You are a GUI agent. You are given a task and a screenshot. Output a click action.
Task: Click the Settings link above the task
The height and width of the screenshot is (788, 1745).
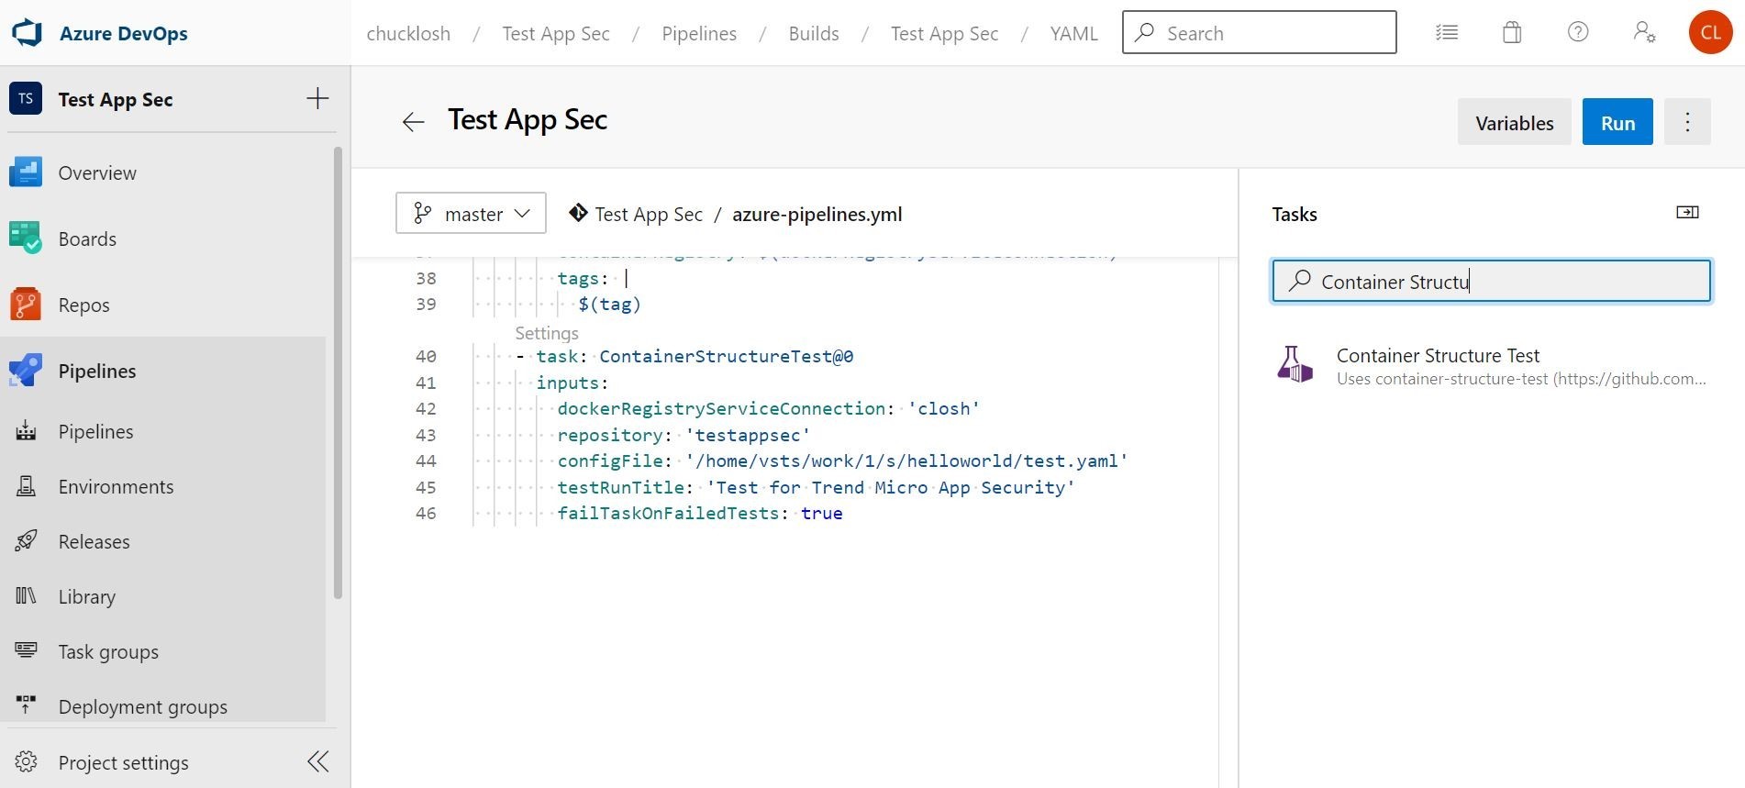pyautogui.click(x=547, y=333)
